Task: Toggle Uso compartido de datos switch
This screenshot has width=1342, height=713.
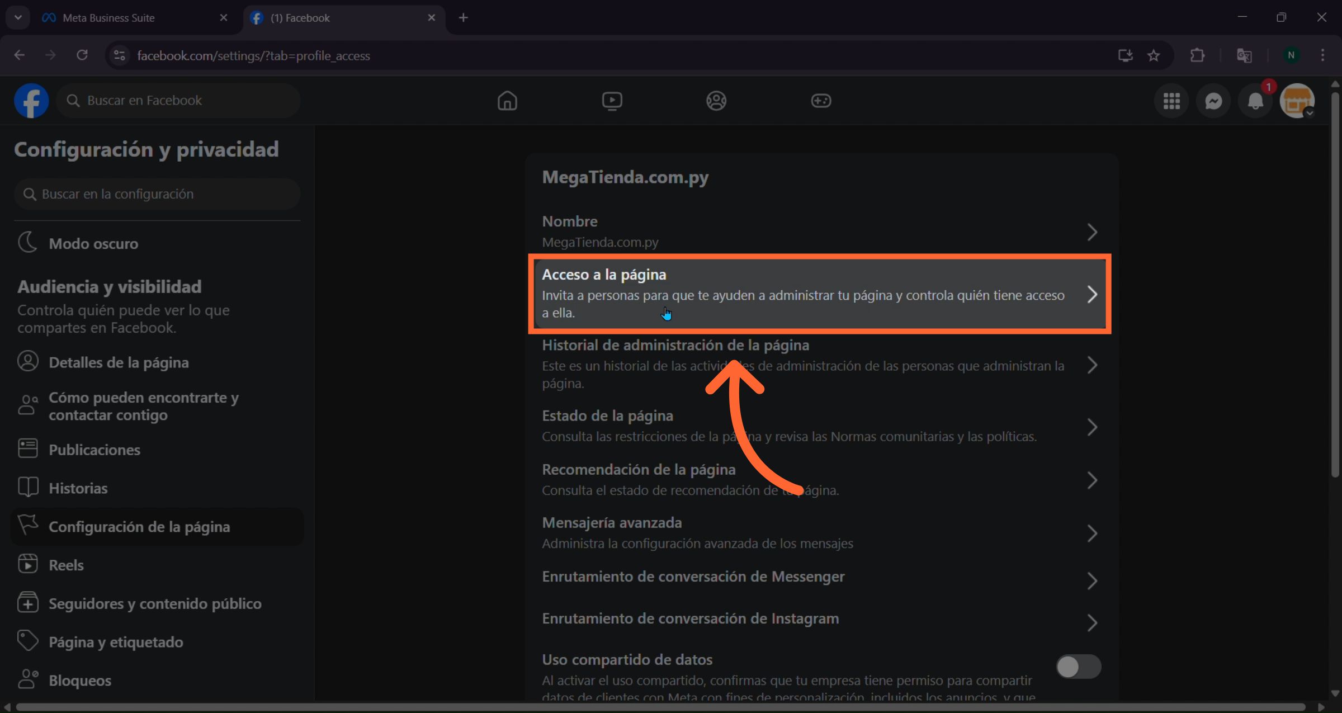Action: [x=1078, y=667]
